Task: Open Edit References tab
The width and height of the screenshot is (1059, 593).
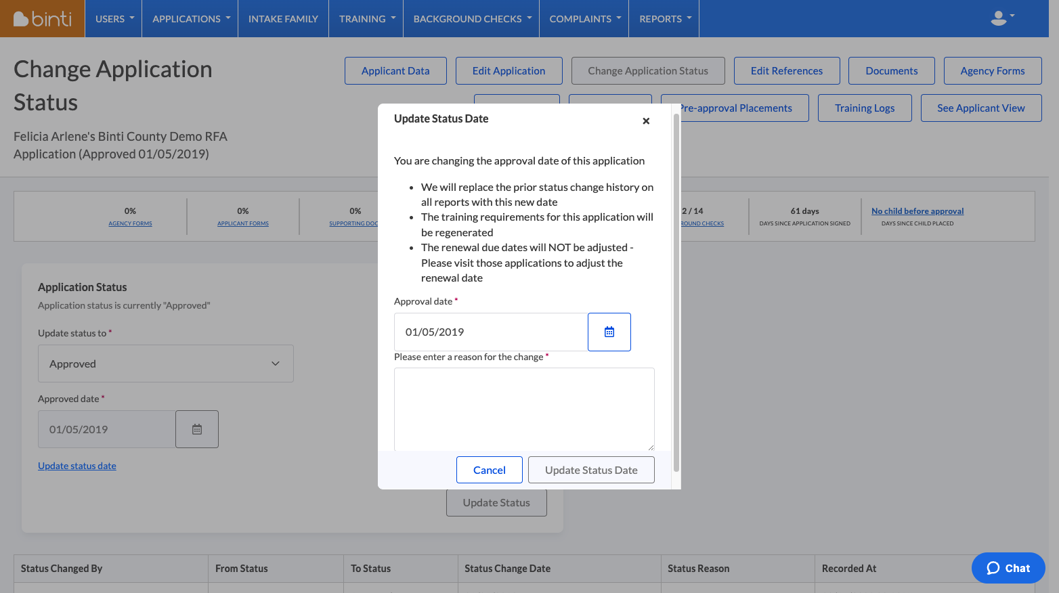Action: click(x=787, y=71)
